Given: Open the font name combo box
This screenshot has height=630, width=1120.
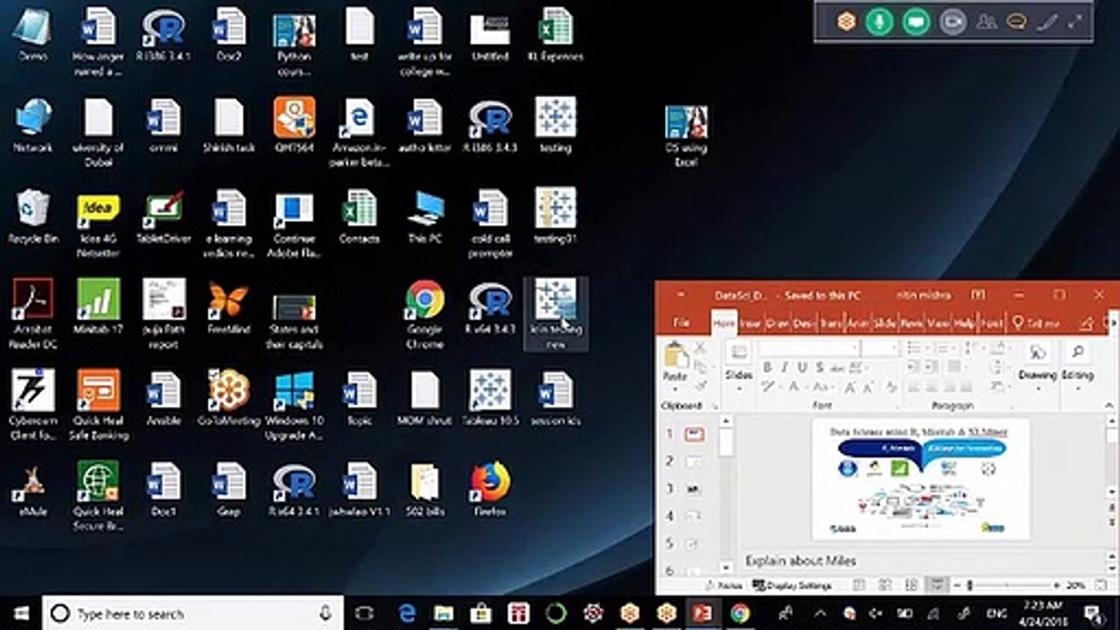Looking at the screenshot, I should pyautogui.click(x=807, y=348).
